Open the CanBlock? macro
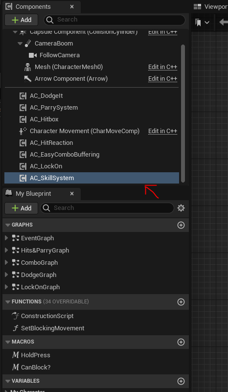 point(36,367)
